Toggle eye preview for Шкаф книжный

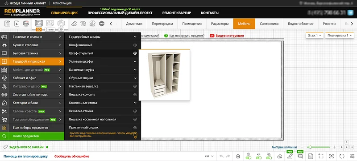pyautogui.click(x=135, y=45)
